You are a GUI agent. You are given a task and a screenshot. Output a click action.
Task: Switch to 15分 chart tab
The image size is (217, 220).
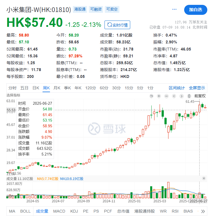click(129, 88)
